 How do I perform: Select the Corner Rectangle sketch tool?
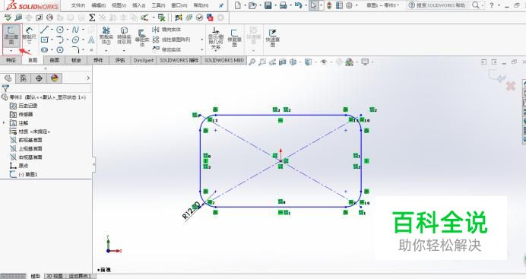coord(44,40)
